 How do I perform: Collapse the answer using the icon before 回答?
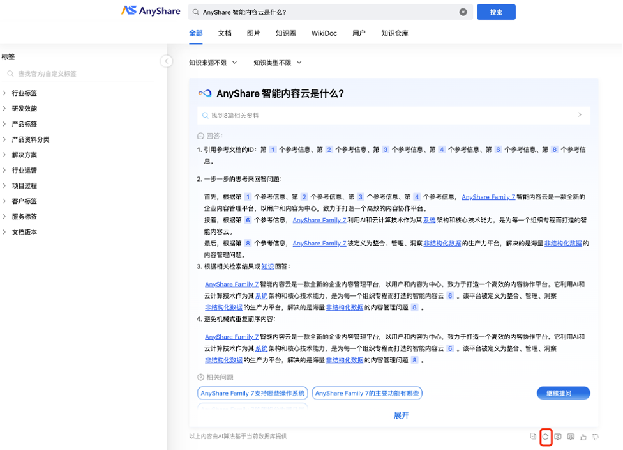pyautogui.click(x=200, y=136)
